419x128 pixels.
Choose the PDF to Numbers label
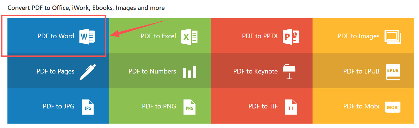[152, 71]
